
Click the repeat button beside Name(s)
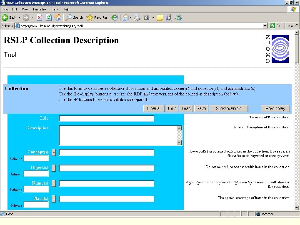(54, 183)
